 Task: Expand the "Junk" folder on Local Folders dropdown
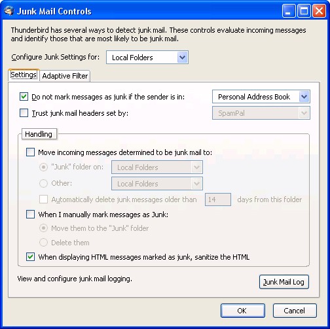(x=157, y=167)
